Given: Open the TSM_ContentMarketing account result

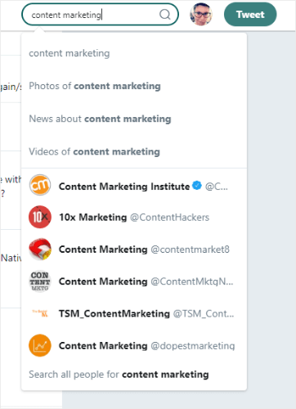Looking at the screenshot, I should (x=134, y=313).
